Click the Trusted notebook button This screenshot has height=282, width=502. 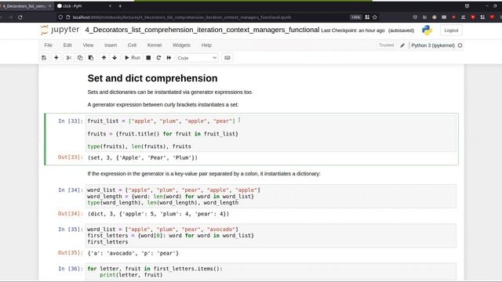pyautogui.click(x=386, y=45)
